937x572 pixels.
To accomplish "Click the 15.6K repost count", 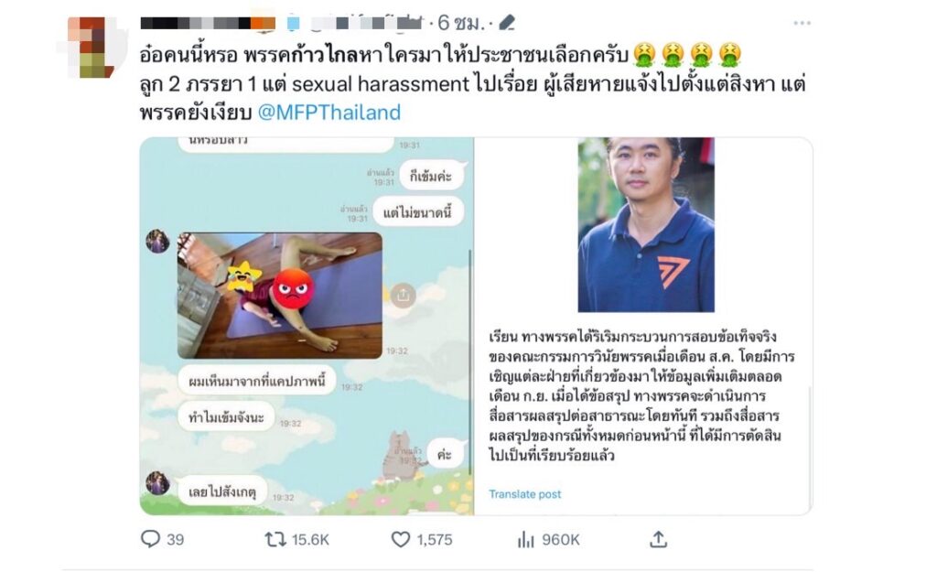I will click(x=311, y=540).
